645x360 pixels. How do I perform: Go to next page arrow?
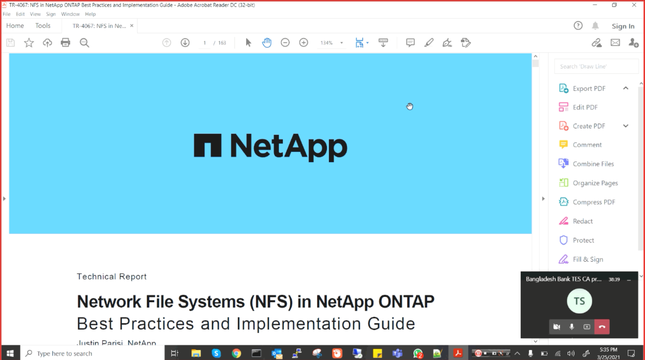[x=185, y=43]
